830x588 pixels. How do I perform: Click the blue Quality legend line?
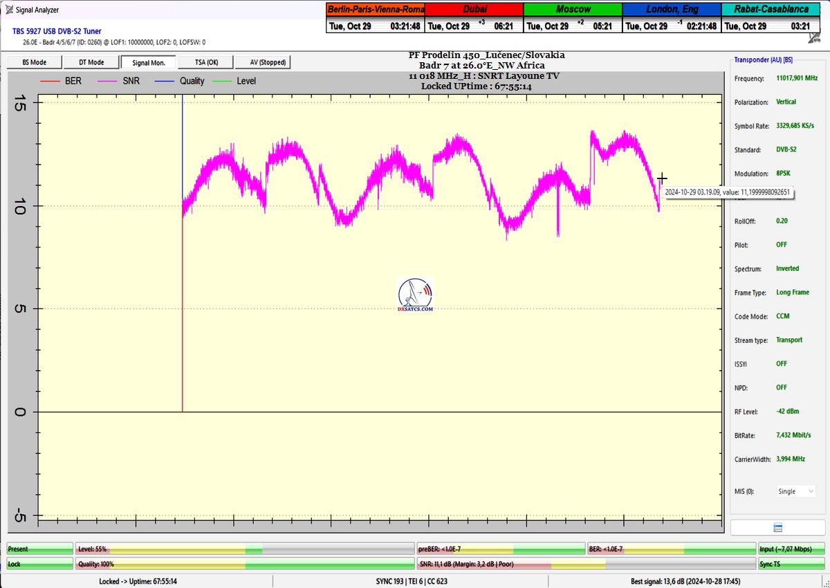(x=165, y=81)
